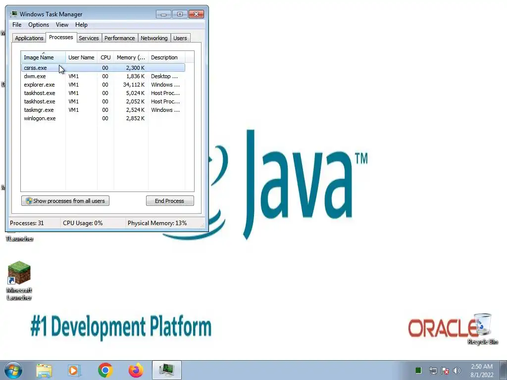Open the View menu
507x380 pixels.
coord(62,25)
